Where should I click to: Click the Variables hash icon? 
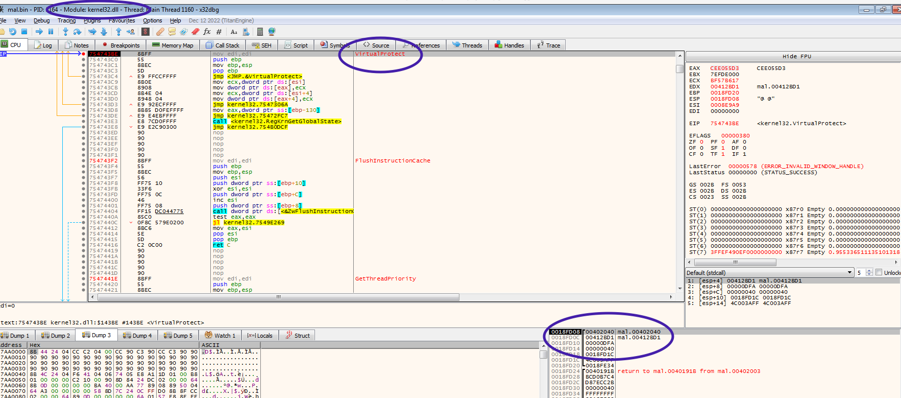tap(219, 32)
